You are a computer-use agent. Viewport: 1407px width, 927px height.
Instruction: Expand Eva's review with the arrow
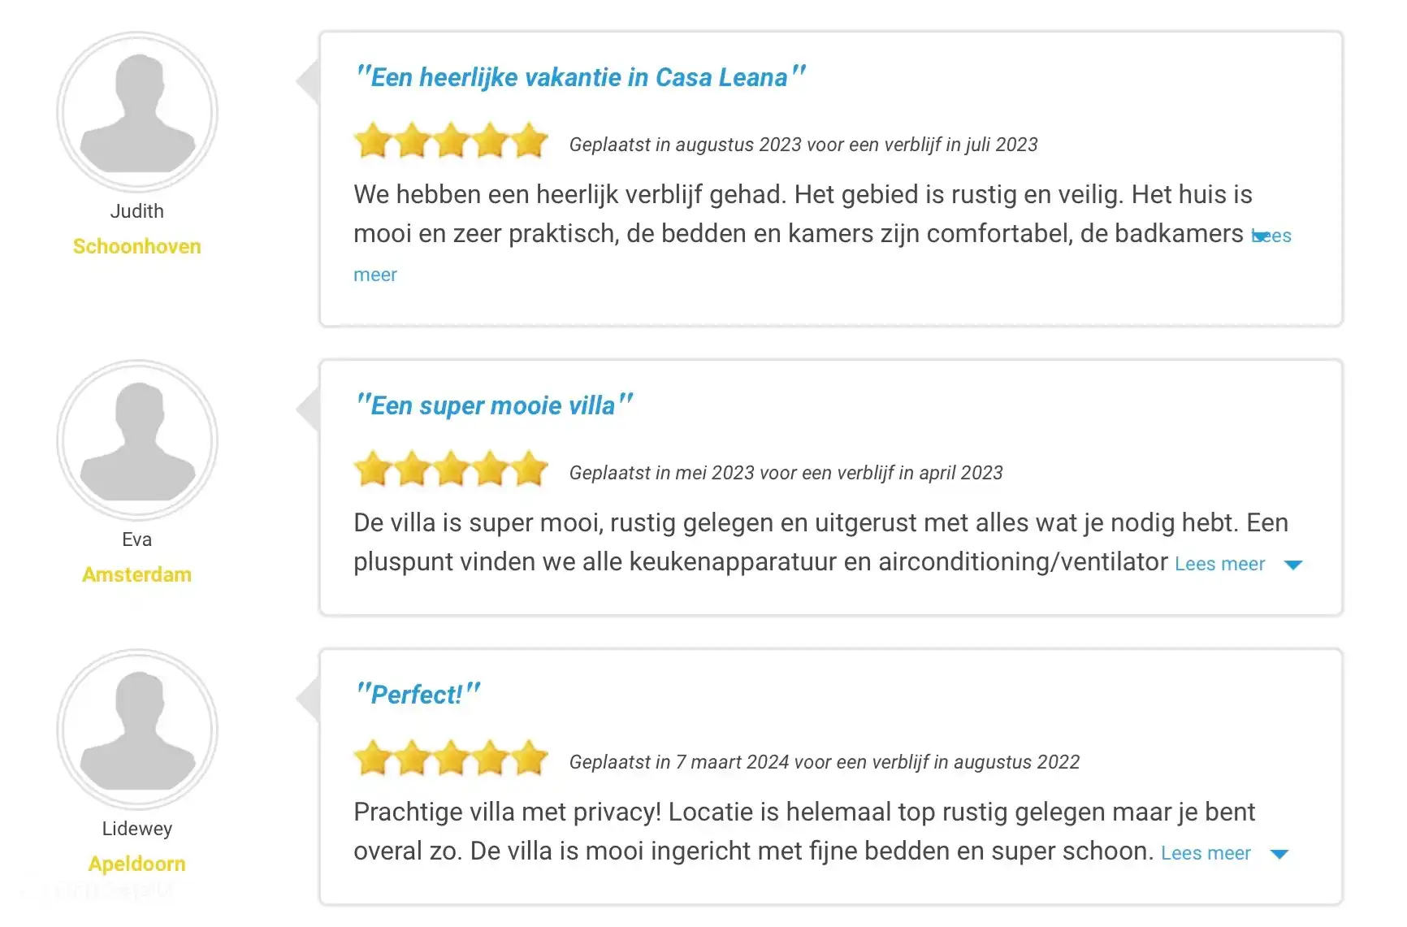[x=1293, y=565]
